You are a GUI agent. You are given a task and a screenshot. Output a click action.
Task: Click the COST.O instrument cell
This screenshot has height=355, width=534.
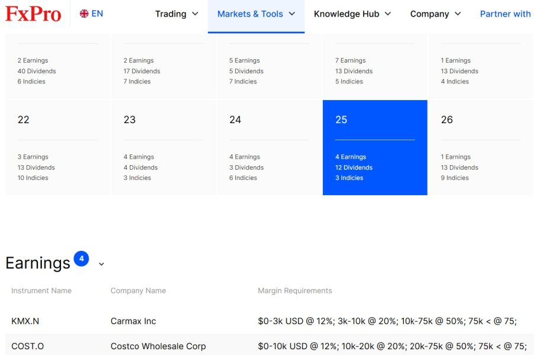tap(28, 346)
